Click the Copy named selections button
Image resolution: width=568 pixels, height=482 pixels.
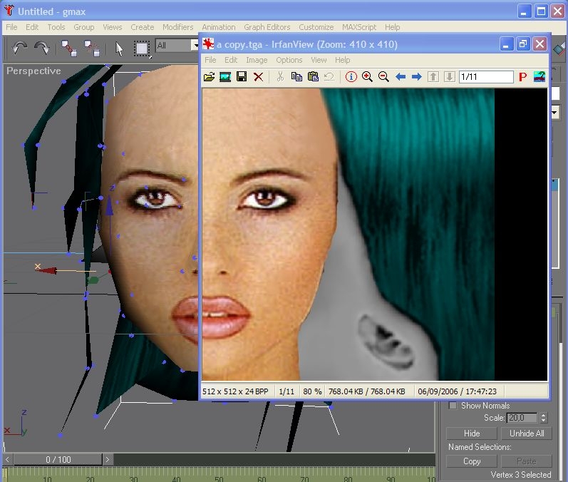472,461
